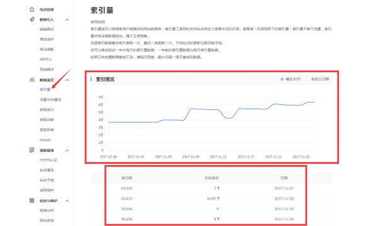Screen dimensions: 378x226
Task: Open 网站体检 in sidebar
Action: (47, 220)
